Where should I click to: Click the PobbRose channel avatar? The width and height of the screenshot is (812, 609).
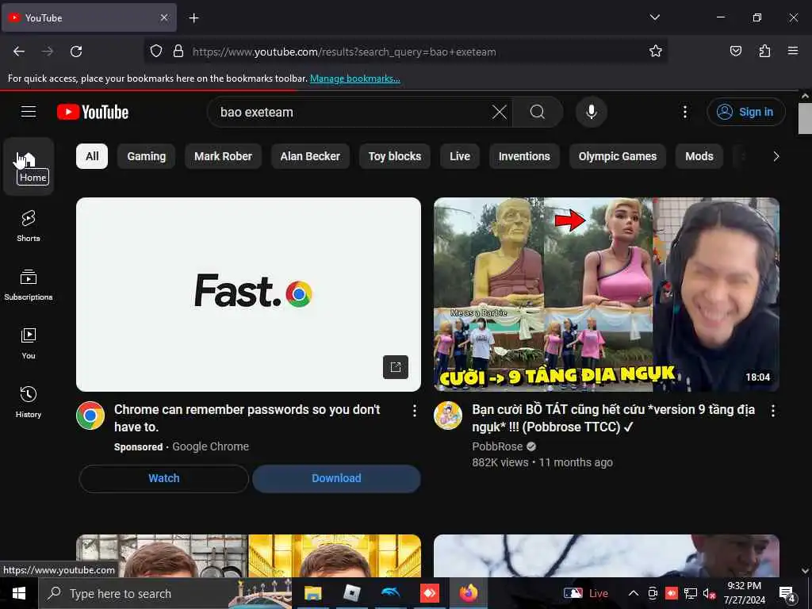coord(448,416)
